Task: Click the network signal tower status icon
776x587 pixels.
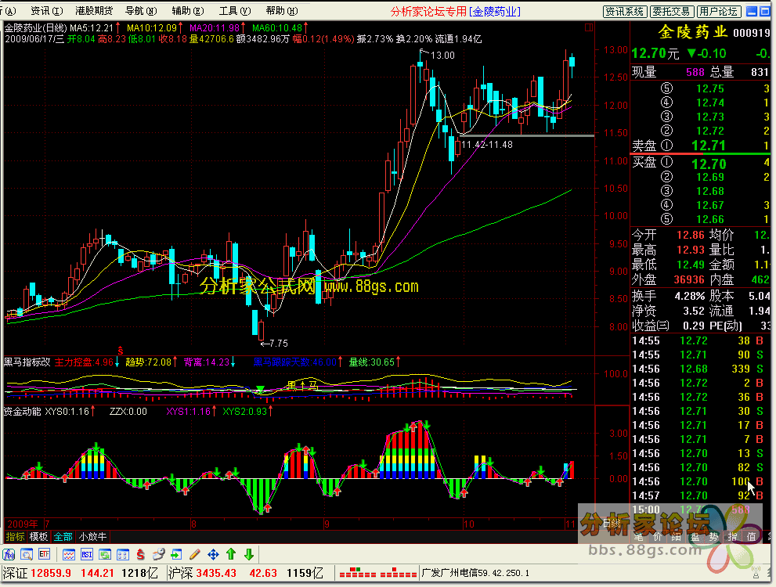Action: pos(756,573)
